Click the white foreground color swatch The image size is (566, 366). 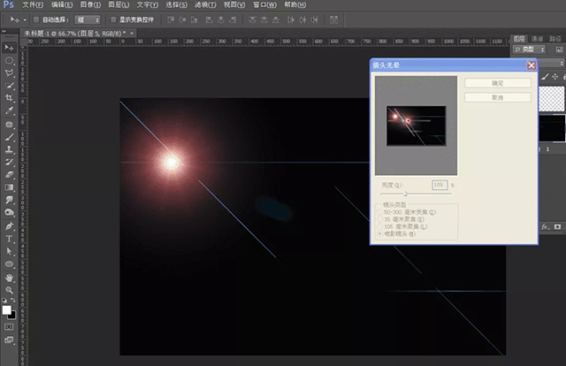pyautogui.click(x=7, y=309)
